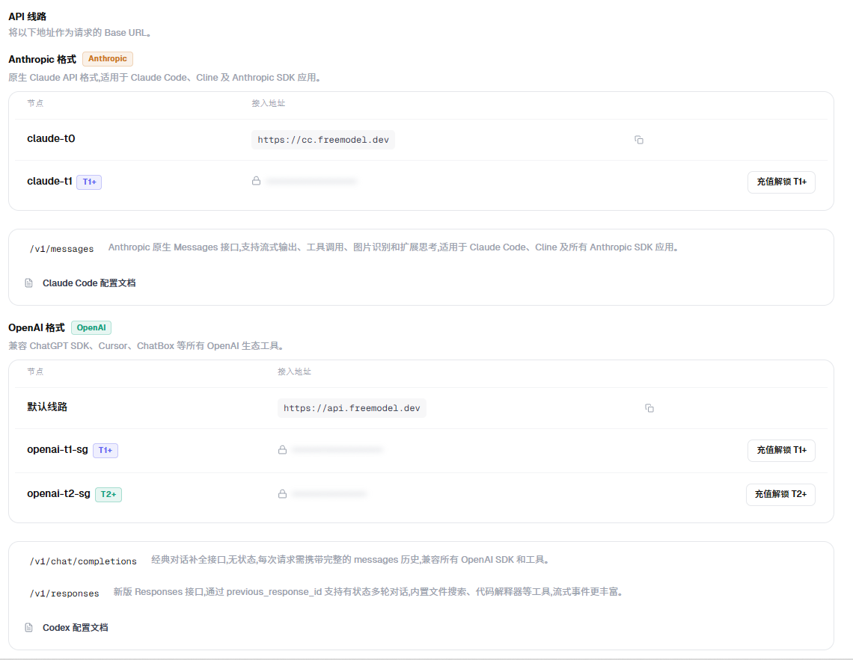
Task: Click the /v1/responses endpoint label
Action: click(x=64, y=593)
